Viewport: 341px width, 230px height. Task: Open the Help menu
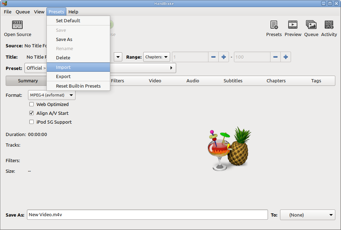73,12
